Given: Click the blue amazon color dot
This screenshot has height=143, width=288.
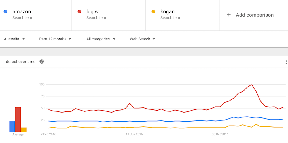Looking at the screenshot, I should coord(5,12).
